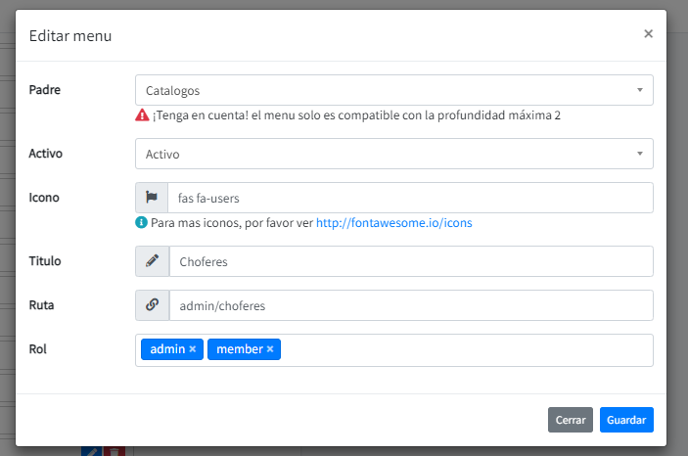Close the Editar menu dialog with ×

pos(648,33)
